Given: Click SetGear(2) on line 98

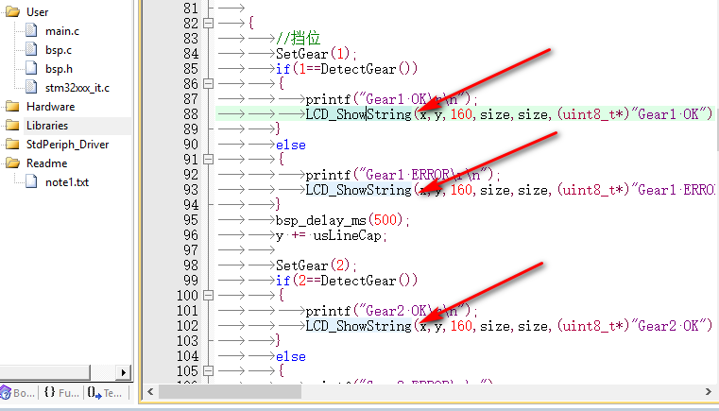Looking at the screenshot, I should click(x=317, y=265).
